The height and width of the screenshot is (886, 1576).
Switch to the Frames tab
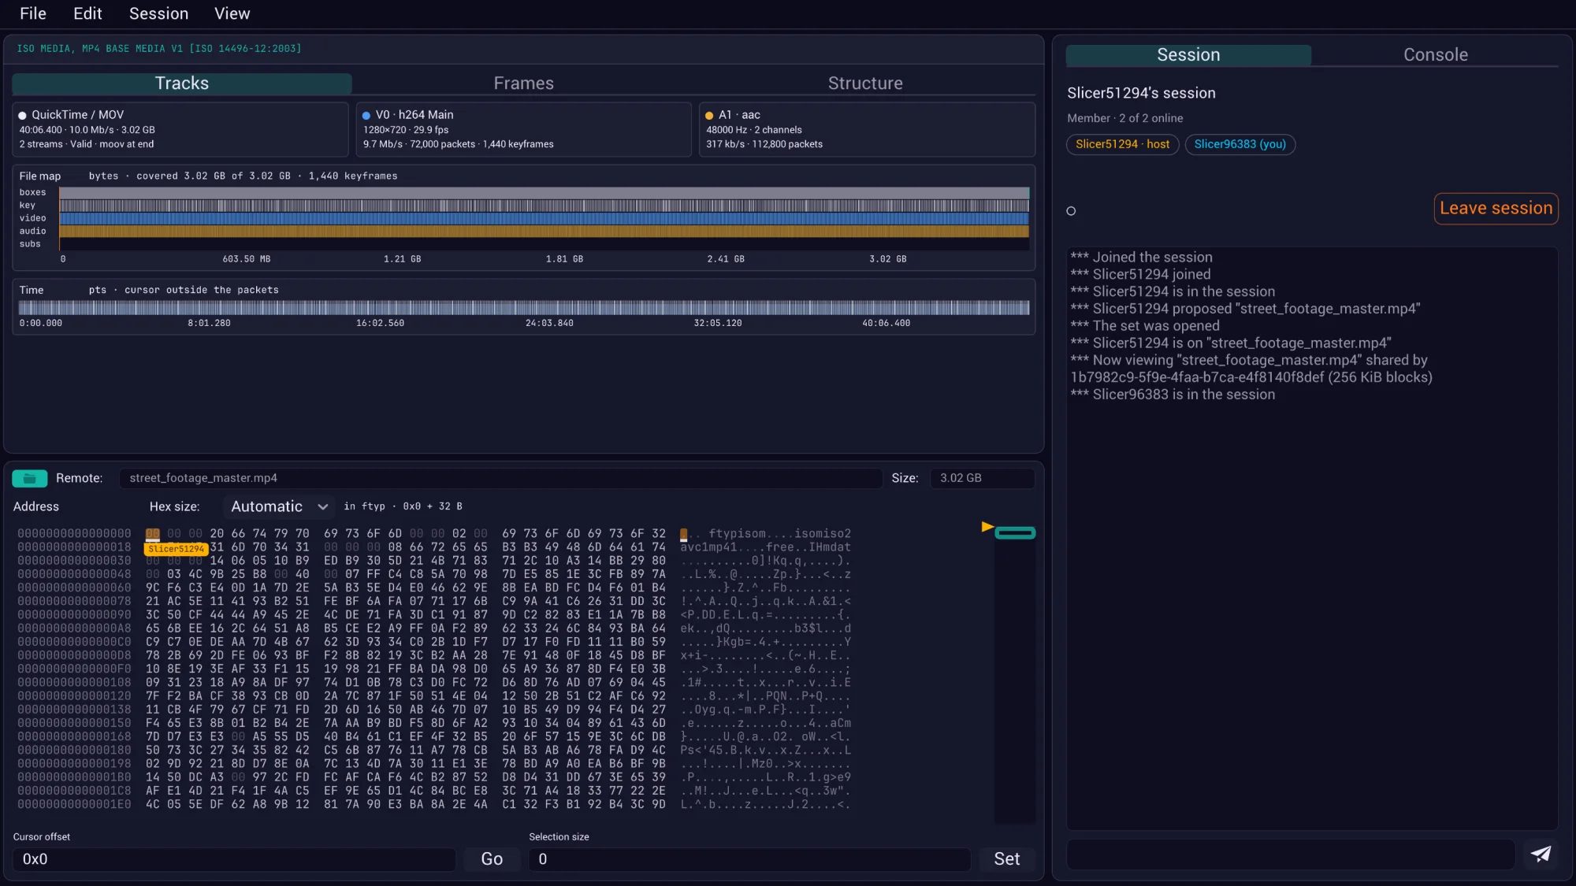click(x=523, y=83)
